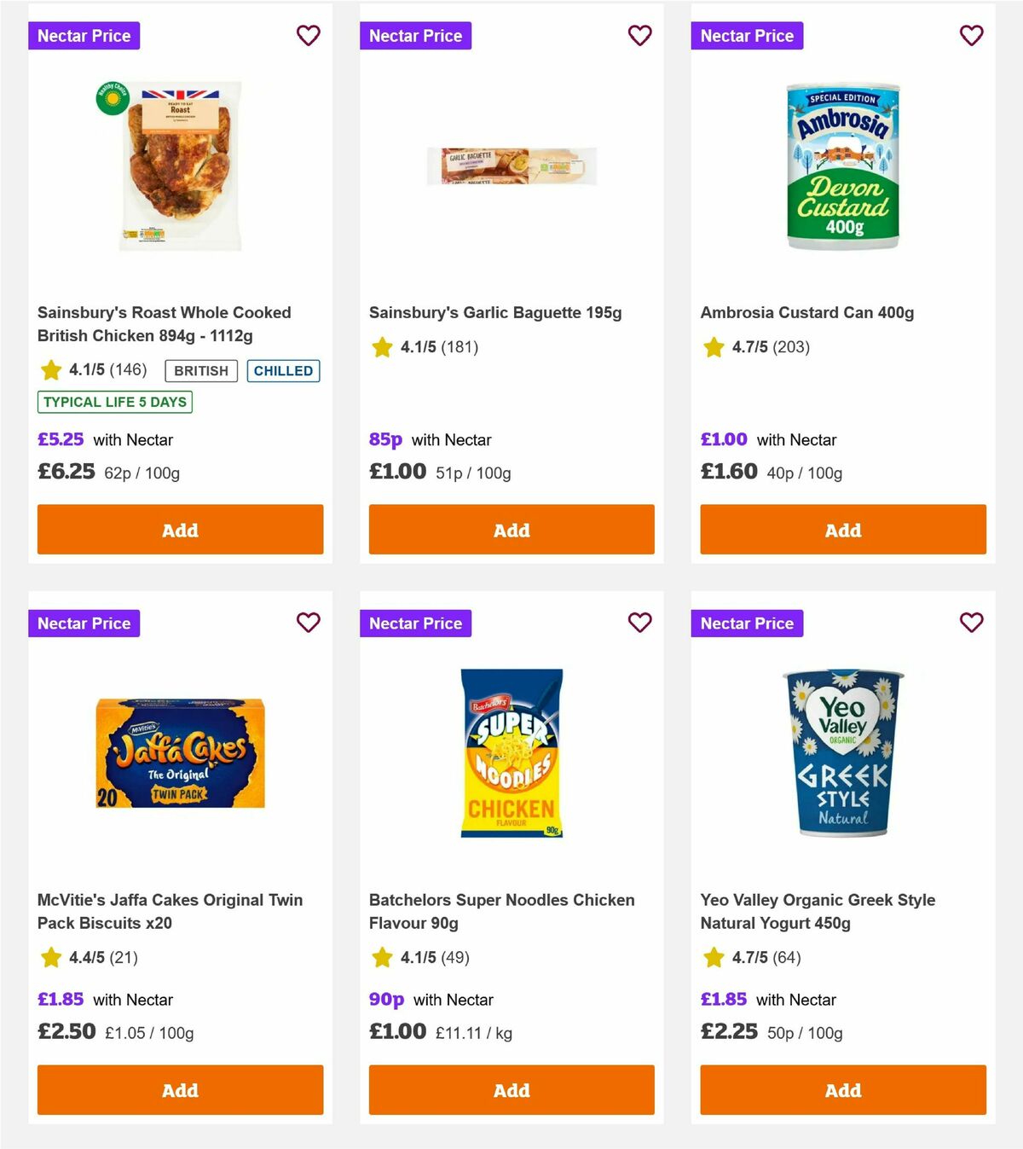Toggle the Nectar Price badge on the garlic baguette

(415, 36)
